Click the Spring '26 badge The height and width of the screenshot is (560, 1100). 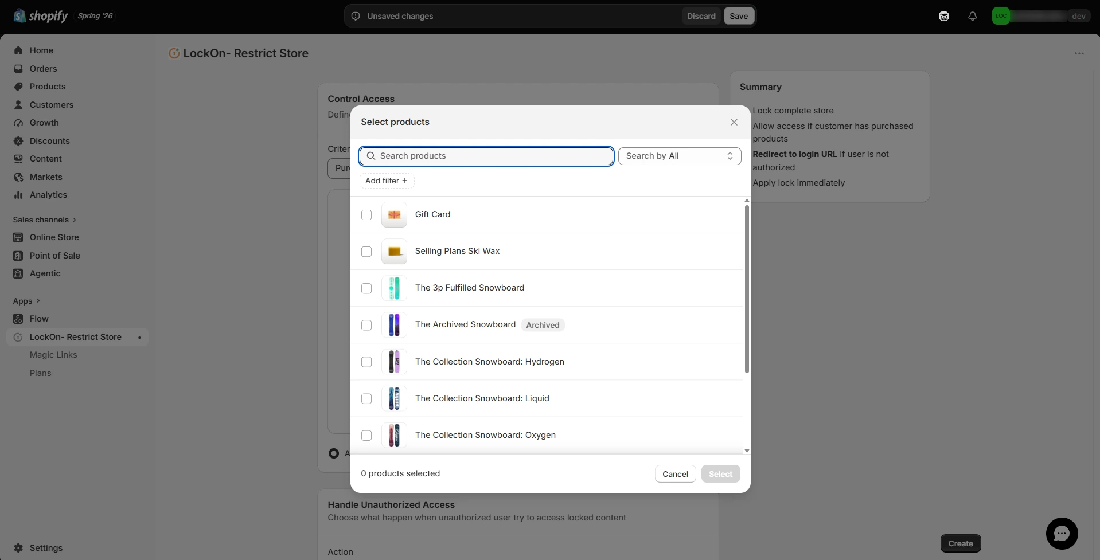coord(95,16)
